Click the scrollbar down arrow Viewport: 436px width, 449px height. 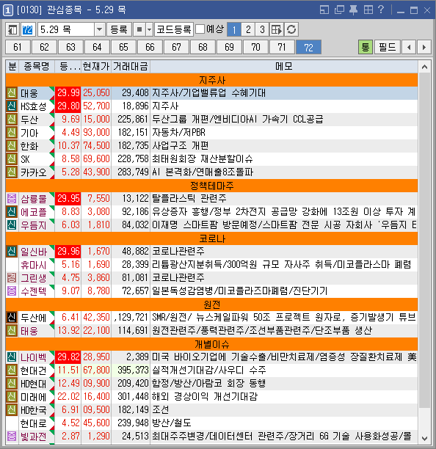point(424,439)
